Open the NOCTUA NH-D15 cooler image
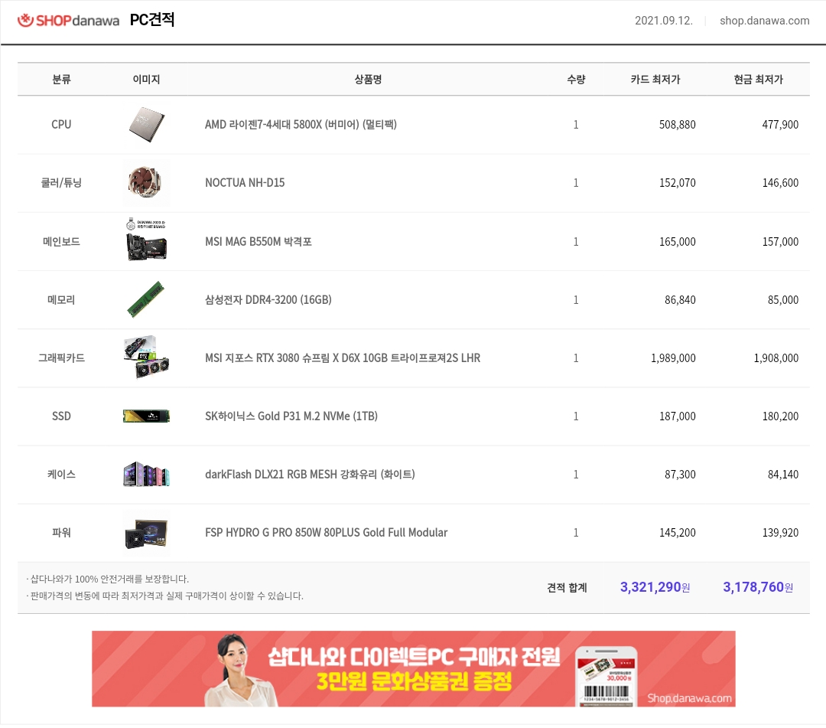This screenshot has height=728, width=826. (x=146, y=182)
